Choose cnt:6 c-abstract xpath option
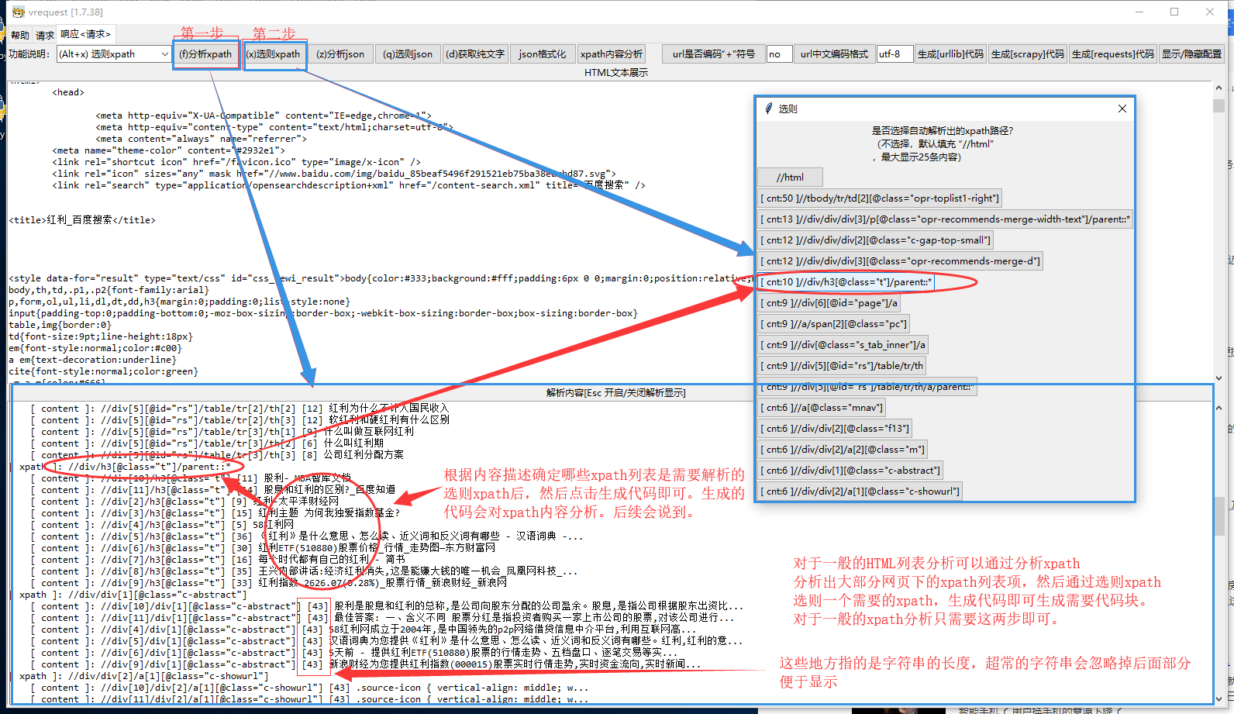1234x714 pixels. (850, 471)
